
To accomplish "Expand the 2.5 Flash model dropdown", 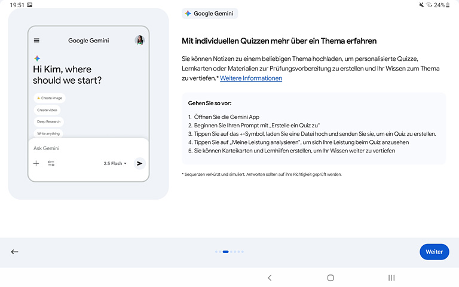I will pos(115,163).
